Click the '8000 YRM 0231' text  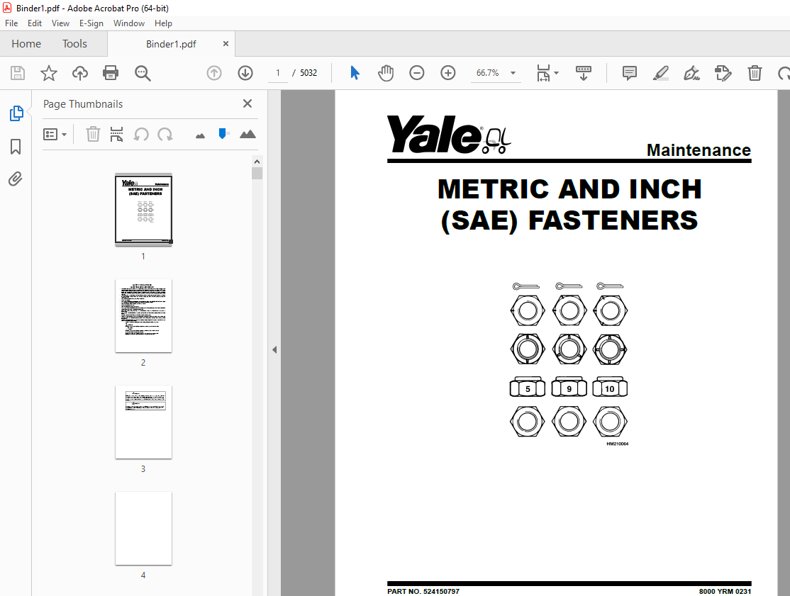725,592
